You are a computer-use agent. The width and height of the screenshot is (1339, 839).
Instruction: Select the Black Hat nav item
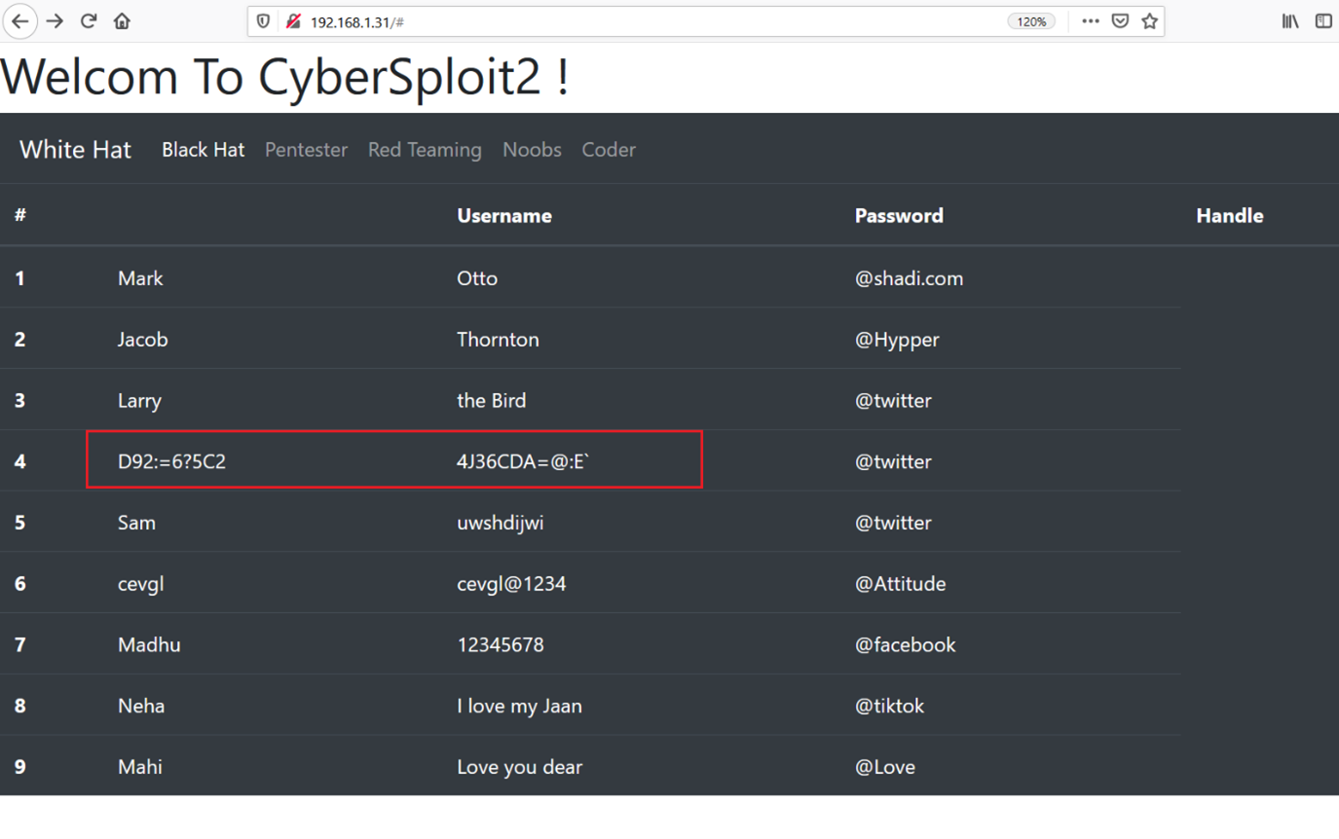pos(203,149)
